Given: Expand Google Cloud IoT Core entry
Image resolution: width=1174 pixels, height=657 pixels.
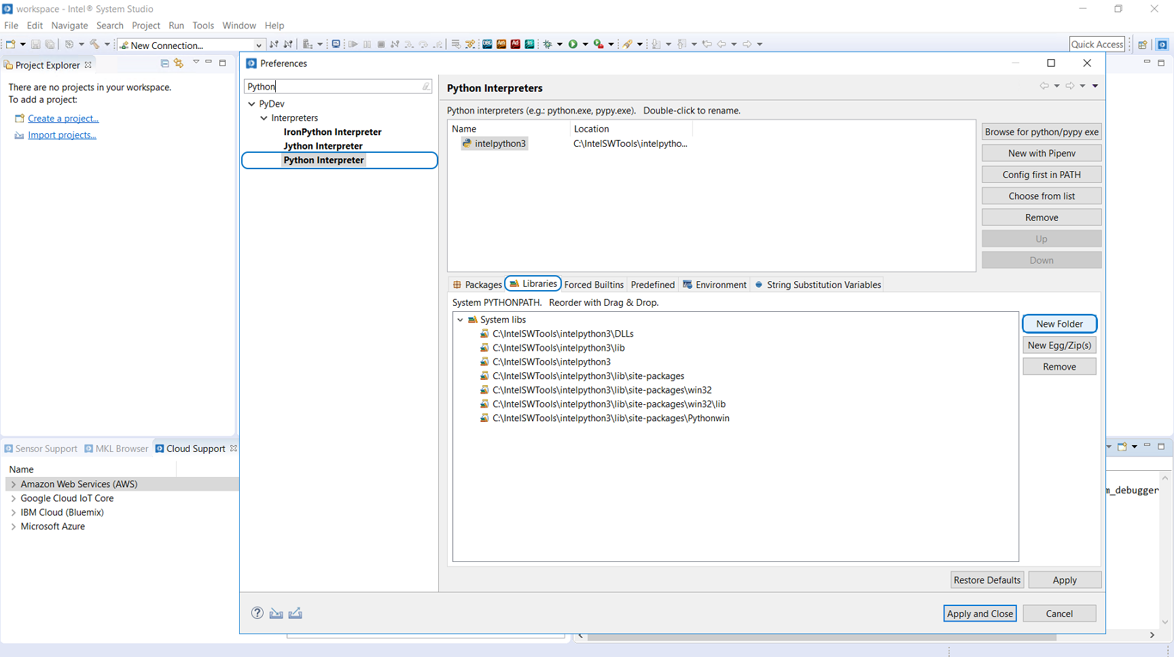Looking at the screenshot, I should coord(14,499).
